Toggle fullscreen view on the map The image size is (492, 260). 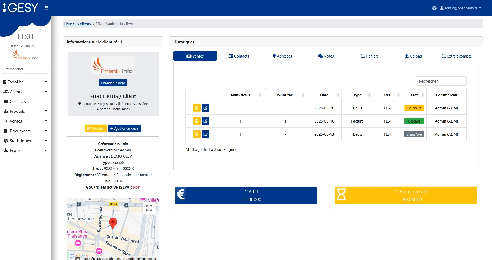click(149, 208)
